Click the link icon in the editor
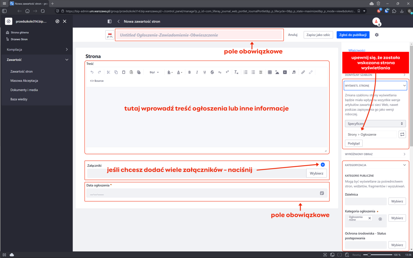413x258 pixels. [303, 72]
